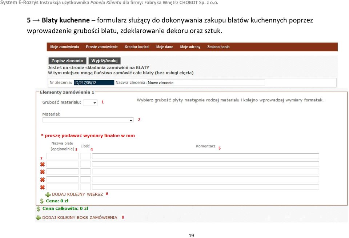349x238 pixels.
Task: Click last row Nazwa blatu field
Action: (x=62, y=187)
